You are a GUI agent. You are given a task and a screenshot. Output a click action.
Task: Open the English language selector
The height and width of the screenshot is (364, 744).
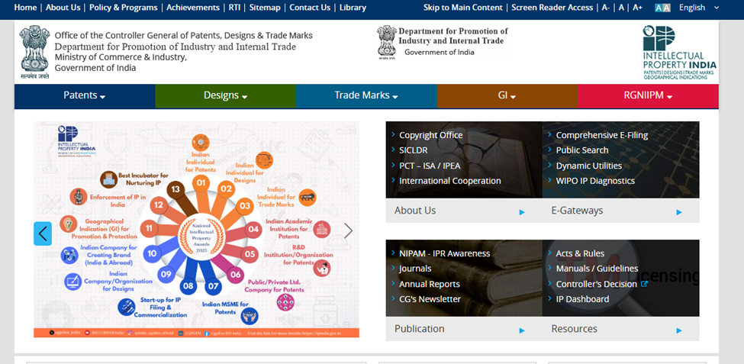698,8
